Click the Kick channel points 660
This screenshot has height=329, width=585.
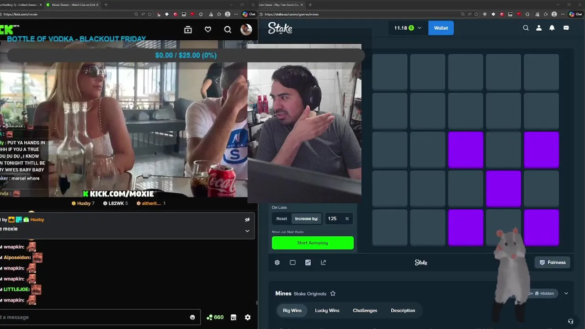tap(215, 317)
